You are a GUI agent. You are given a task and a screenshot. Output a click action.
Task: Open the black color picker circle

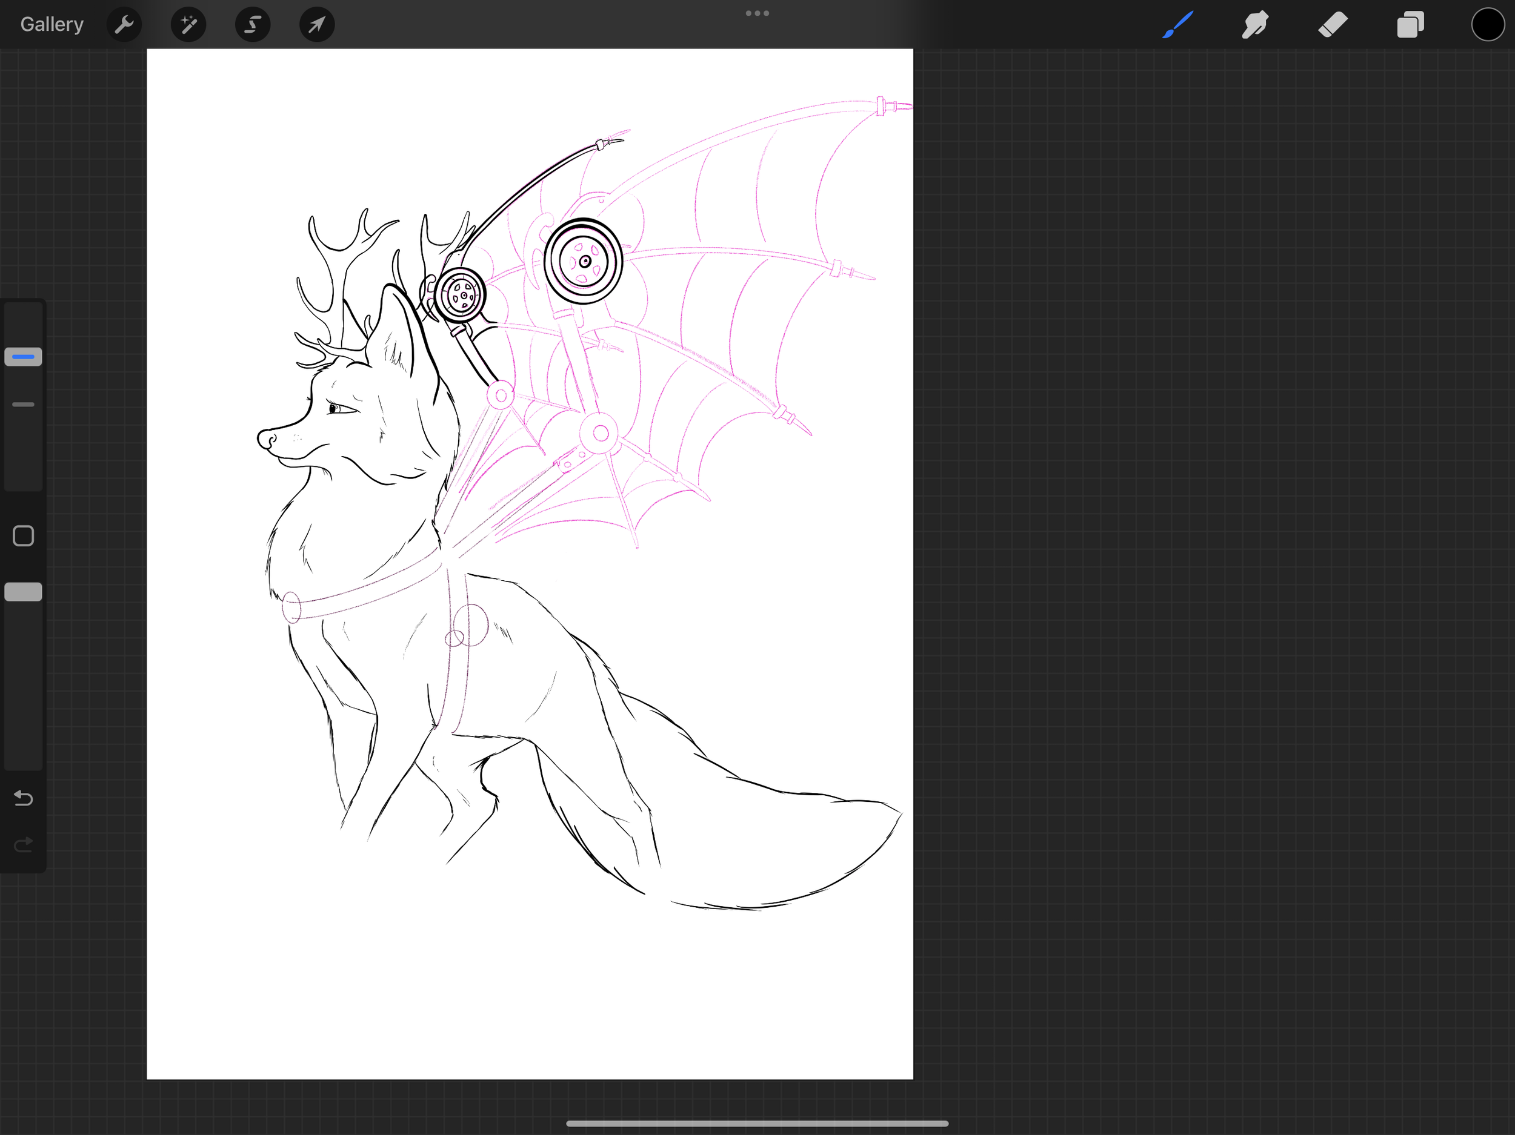[x=1488, y=25]
